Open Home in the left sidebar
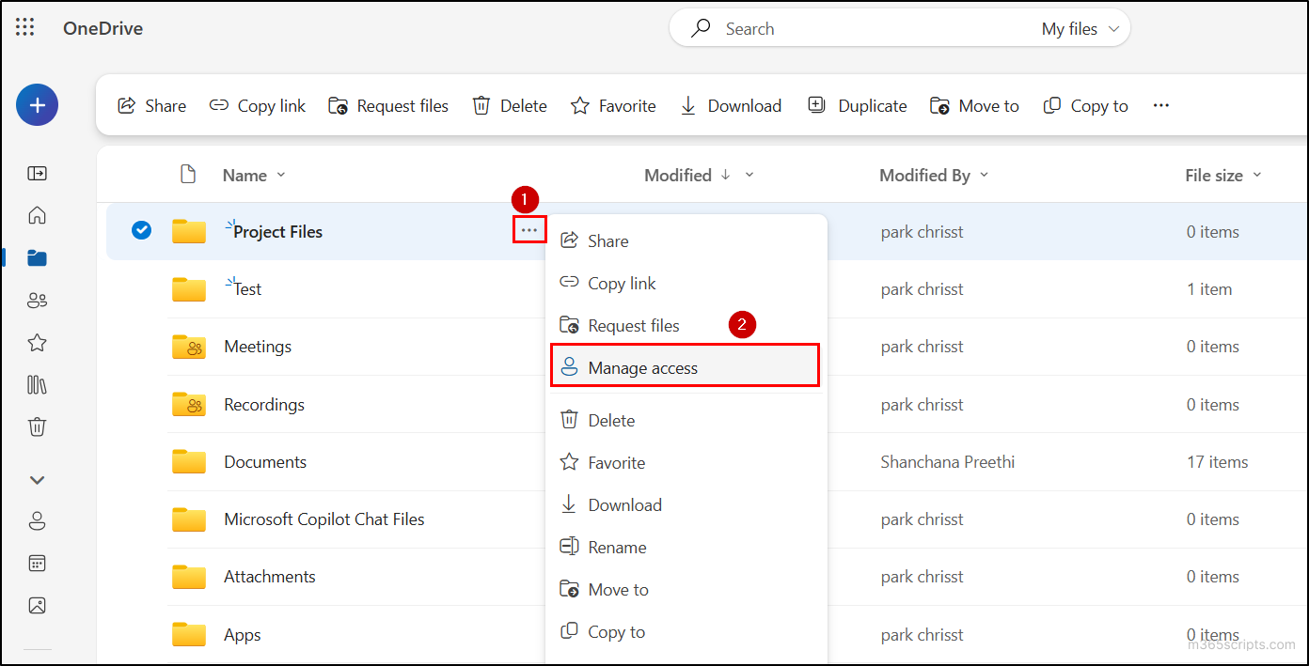The height and width of the screenshot is (666, 1309). 38,215
